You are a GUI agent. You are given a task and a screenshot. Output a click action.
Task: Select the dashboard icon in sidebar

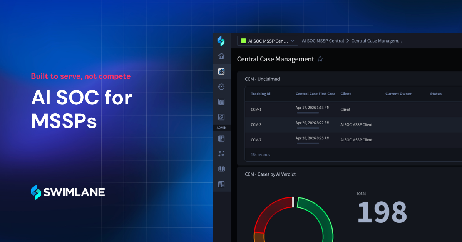click(x=221, y=71)
